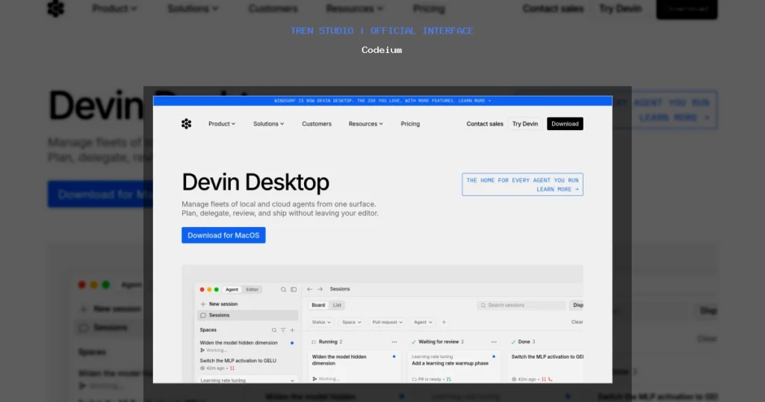Open the Status filter dropdown
The height and width of the screenshot is (402, 765).
click(321, 322)
